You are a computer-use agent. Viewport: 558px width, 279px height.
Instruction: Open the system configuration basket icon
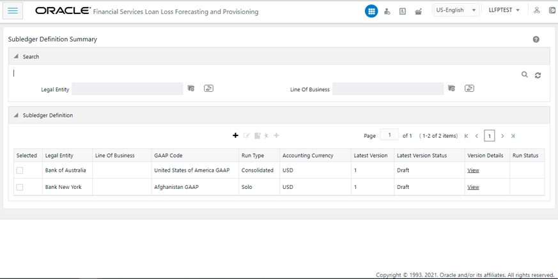tap(418, 11)
